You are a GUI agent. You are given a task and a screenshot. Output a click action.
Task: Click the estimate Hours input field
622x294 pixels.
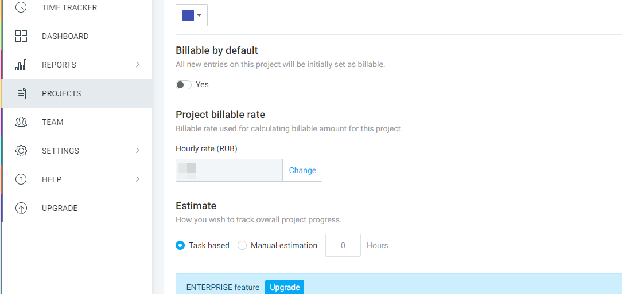(x=343, y=245)
